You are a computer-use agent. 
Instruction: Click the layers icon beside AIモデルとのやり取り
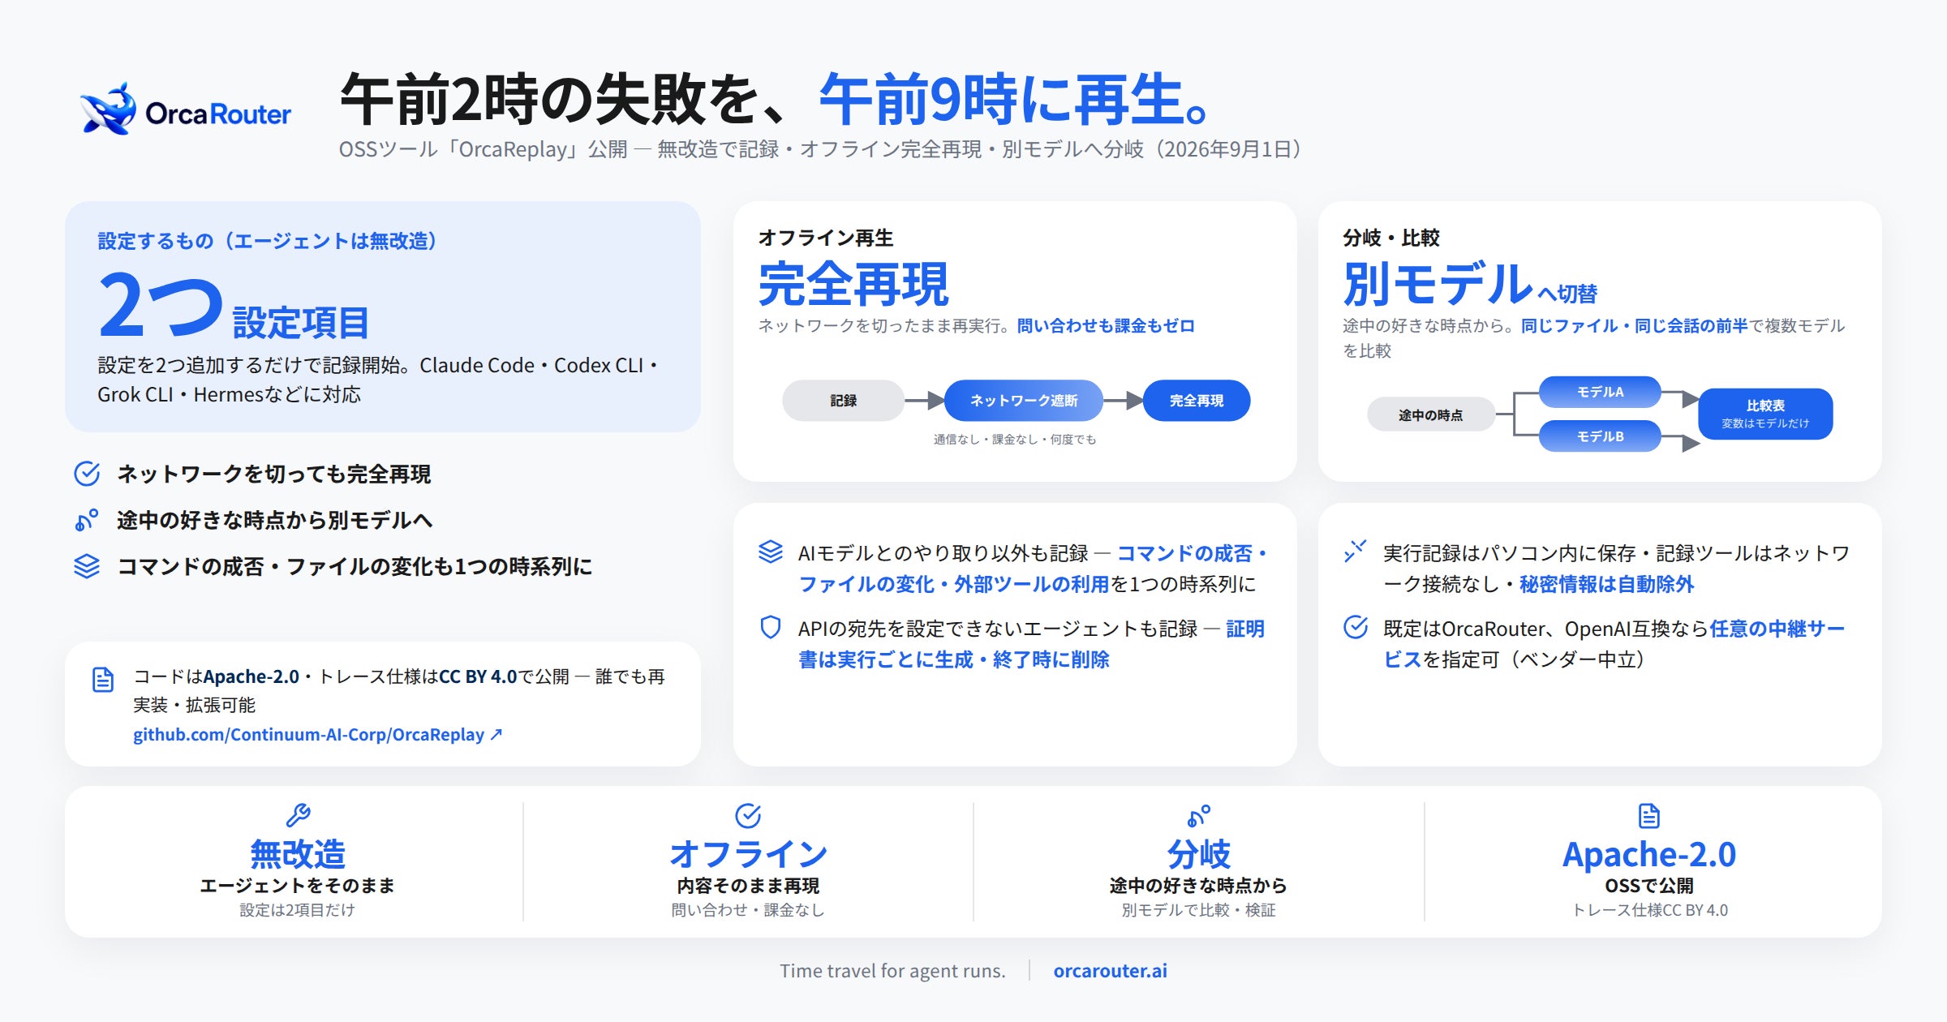click(x=770, y=552)
